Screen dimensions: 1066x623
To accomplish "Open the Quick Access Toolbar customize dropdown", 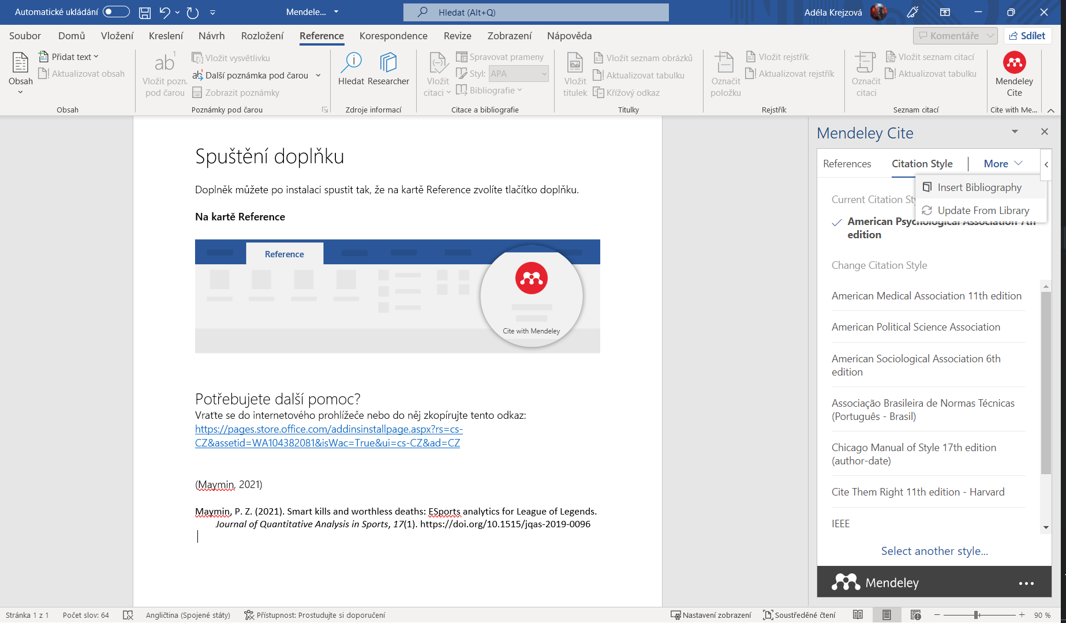I will [212, 12].
